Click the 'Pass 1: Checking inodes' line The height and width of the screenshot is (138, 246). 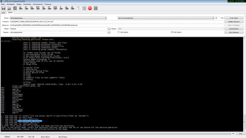[x=45, y=43]
